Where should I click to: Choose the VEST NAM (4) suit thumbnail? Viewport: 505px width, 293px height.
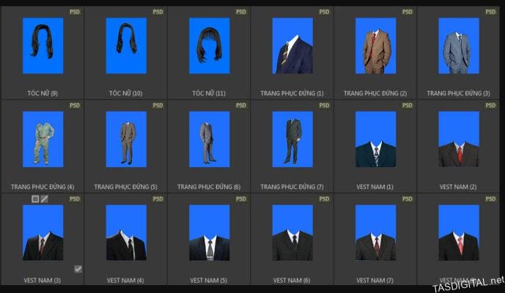tap(126, 232)
